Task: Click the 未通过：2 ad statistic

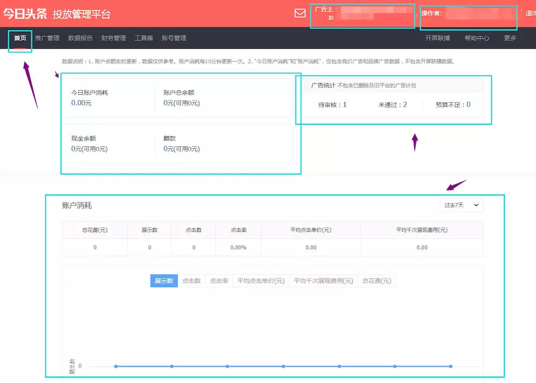Action: click(x=392, y=104)
